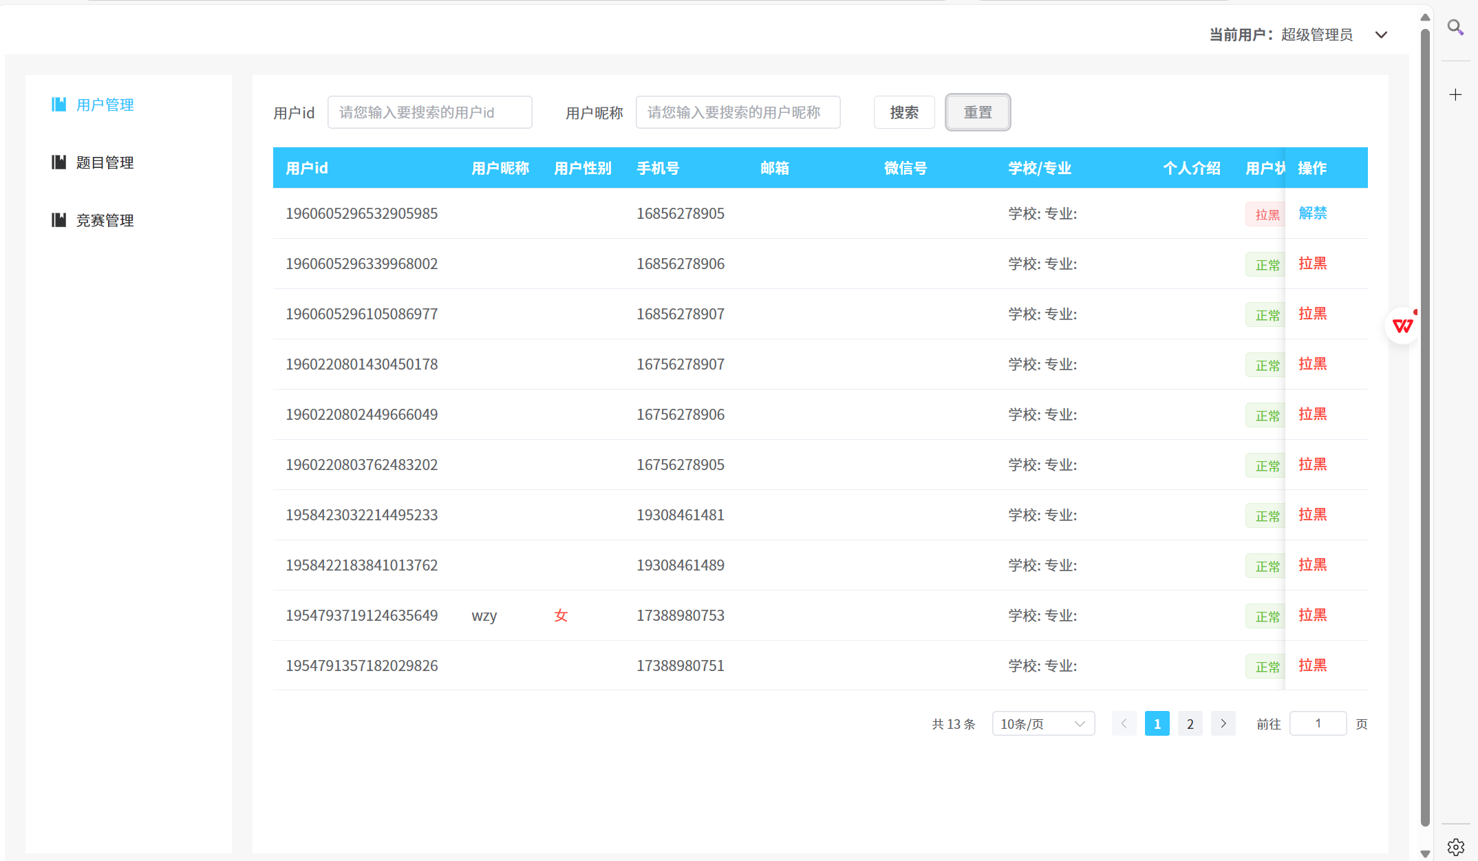
Task: Open the 10条/页 page size dropdown
Action: pyautogui.click(x=1042, y=723)
